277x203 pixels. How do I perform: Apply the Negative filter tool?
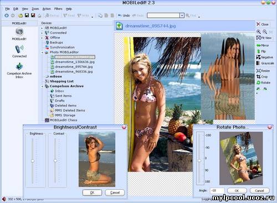point(265,58)
